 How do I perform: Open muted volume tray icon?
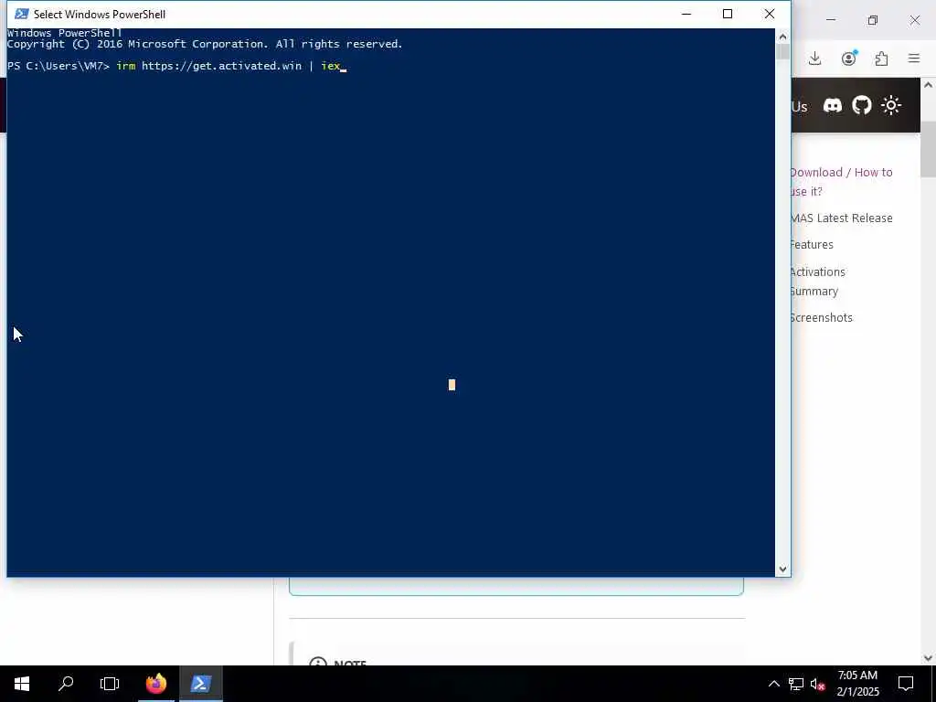(818, 684)
